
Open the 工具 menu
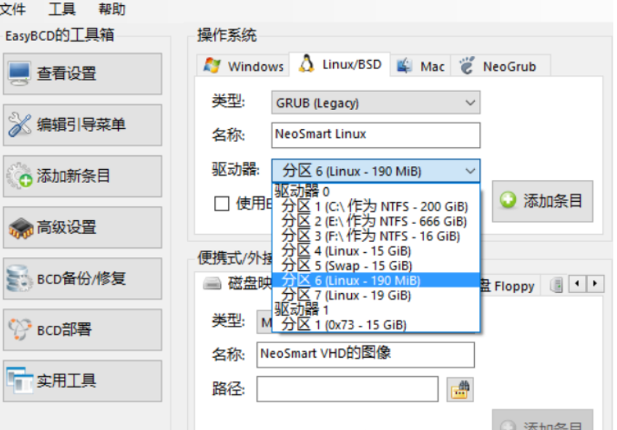(x=62, y=8)
